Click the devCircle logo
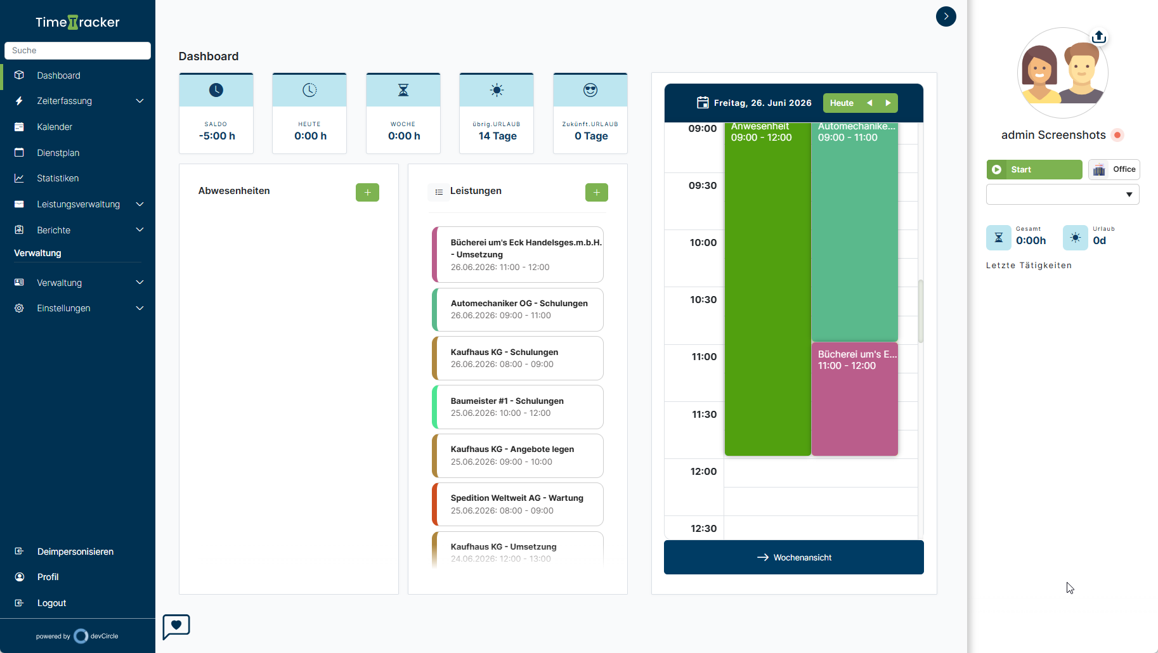The image size is (1158, 653). coord(81,636)
